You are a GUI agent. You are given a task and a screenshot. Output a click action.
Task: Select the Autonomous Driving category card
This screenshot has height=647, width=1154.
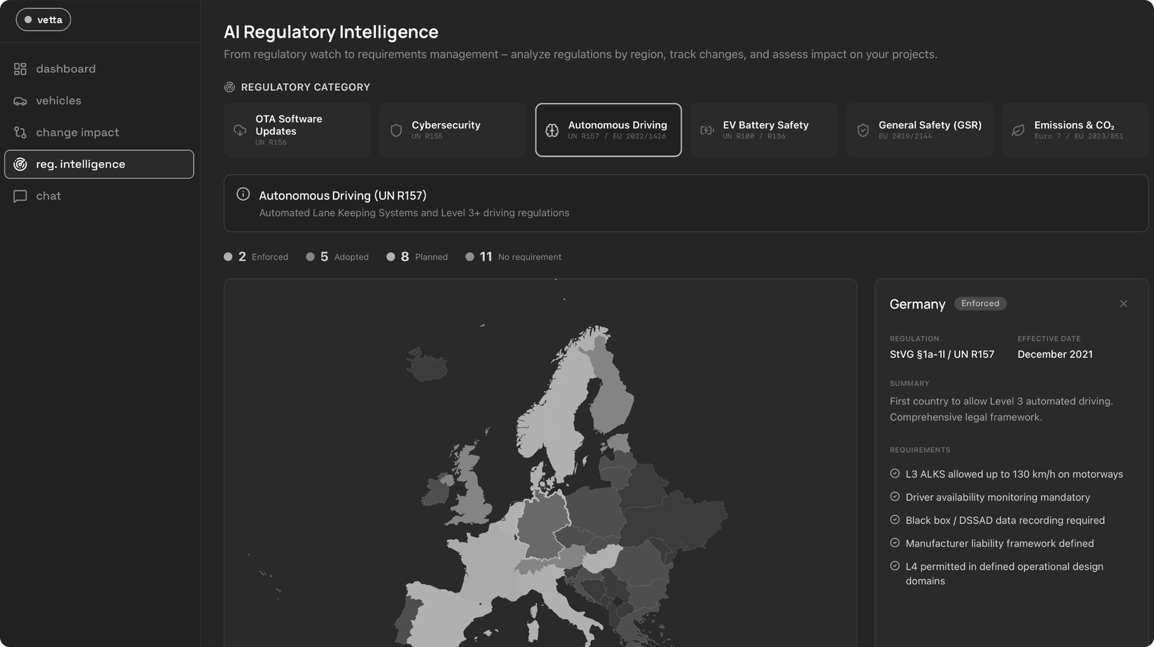tap(609, 130)
